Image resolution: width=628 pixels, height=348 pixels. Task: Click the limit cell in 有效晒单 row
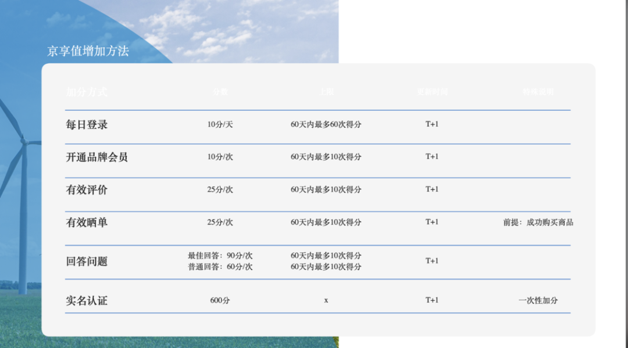(326, 223)
